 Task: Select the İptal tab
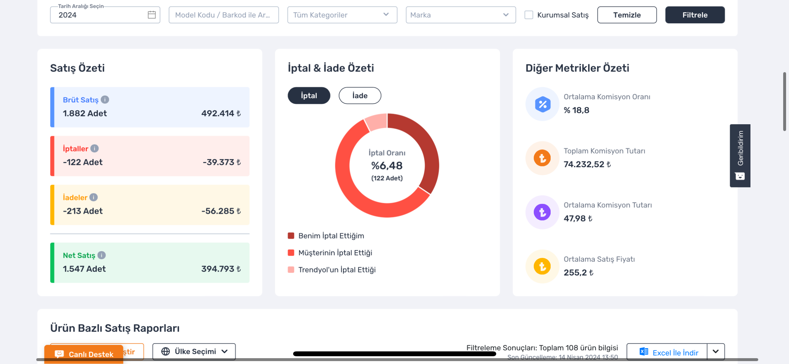(x=309, y=95)
